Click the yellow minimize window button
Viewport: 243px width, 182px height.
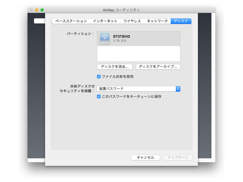pyautogui.click(x=37, y=10)
